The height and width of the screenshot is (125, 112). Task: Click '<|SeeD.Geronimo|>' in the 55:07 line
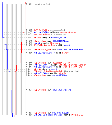click(x=44, y=67)
